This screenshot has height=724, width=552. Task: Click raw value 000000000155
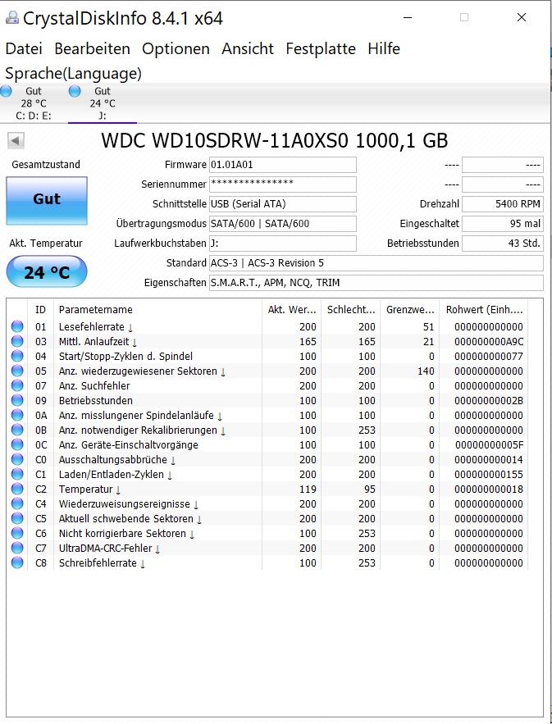489,475
